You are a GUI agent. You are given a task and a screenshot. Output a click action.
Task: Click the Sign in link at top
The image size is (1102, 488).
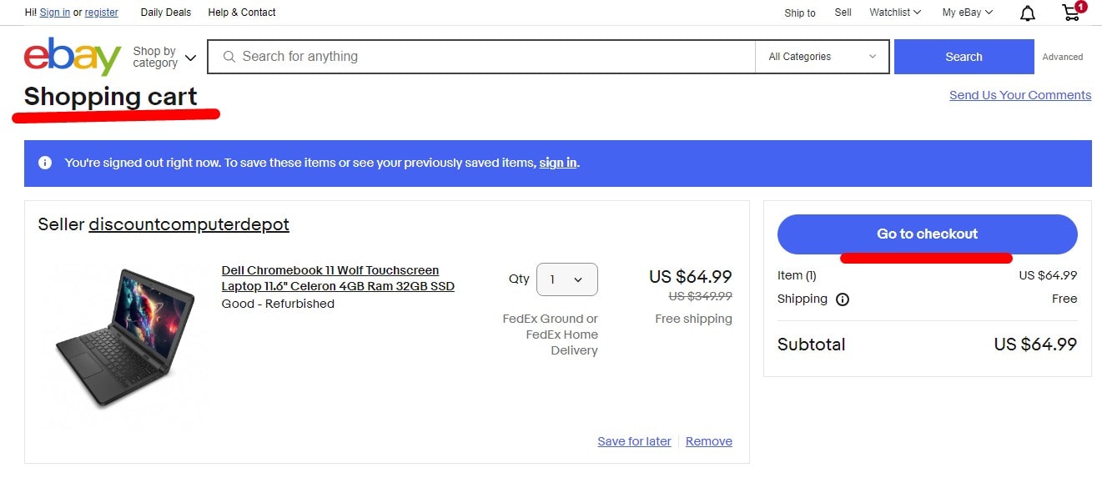(55, 13)
